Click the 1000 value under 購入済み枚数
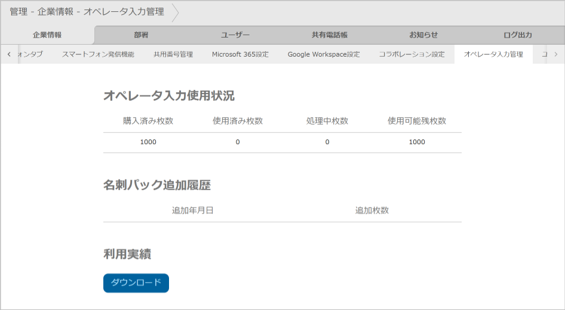This screenshot has width=565, height=310. 148,142
